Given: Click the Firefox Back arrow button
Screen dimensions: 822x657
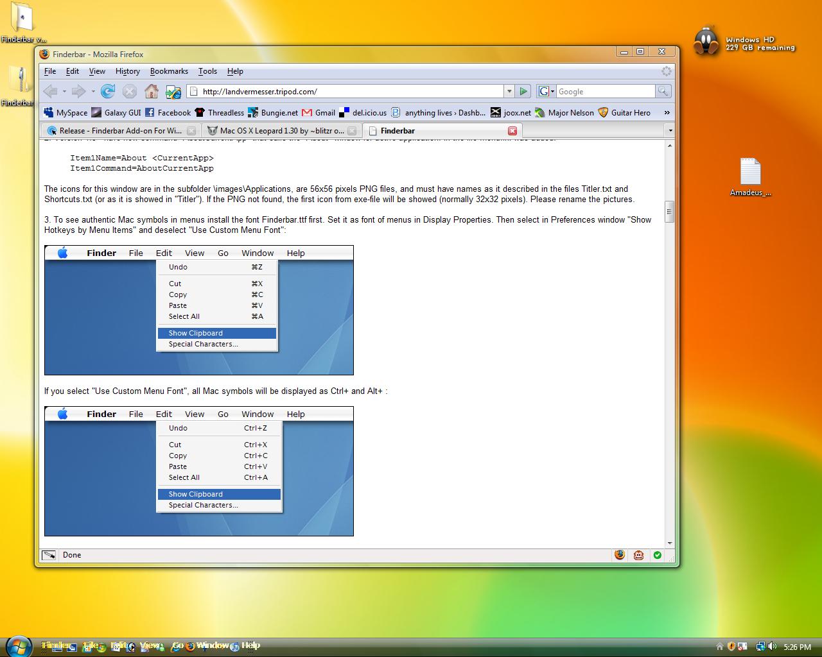Looking at the screenshot, I should pyautogui.click(x=50, y=91).
